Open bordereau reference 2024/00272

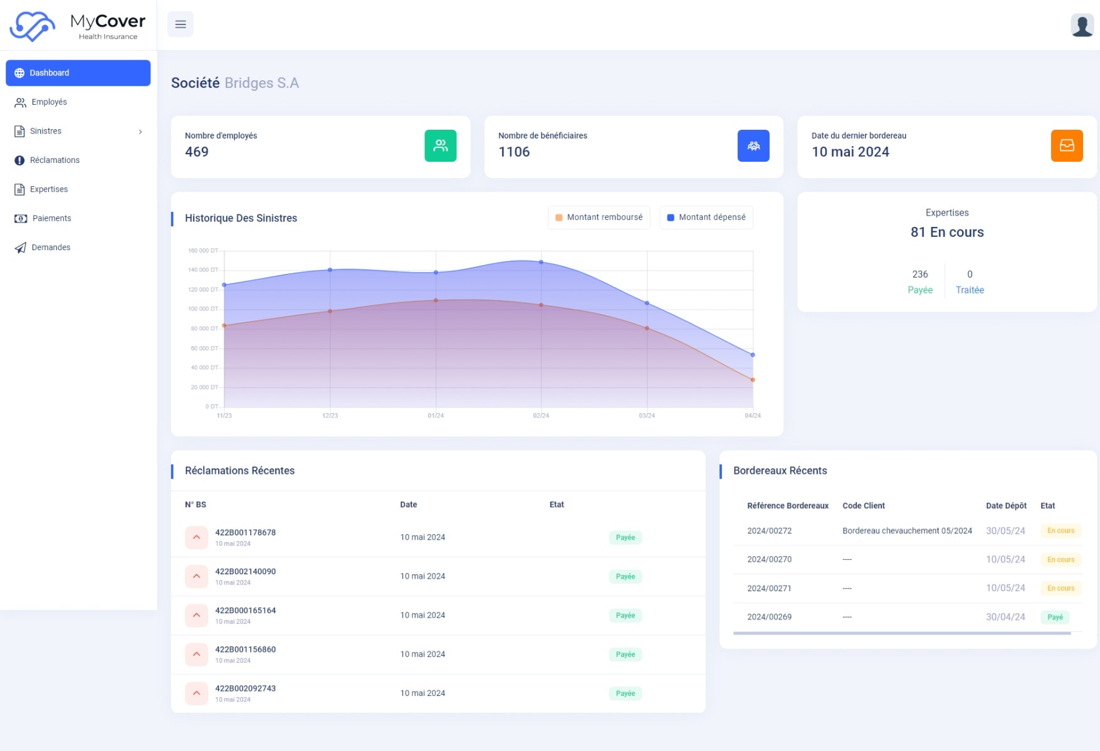pos(769,531)
